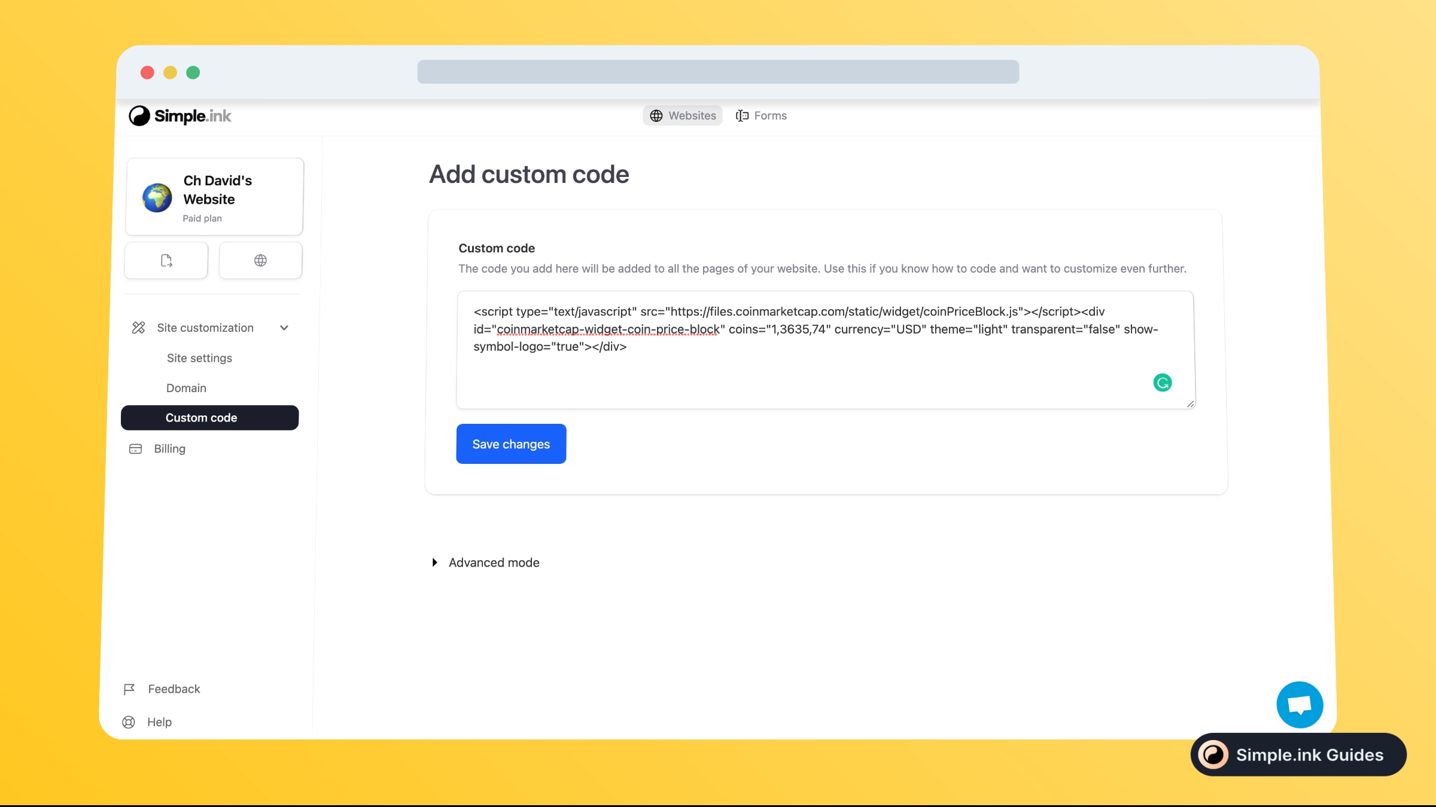Image resolution: width=1436 pixels, height=807 pixels.
Task: Open Site settings in sidebar
Action: click(x=199, y=358)
